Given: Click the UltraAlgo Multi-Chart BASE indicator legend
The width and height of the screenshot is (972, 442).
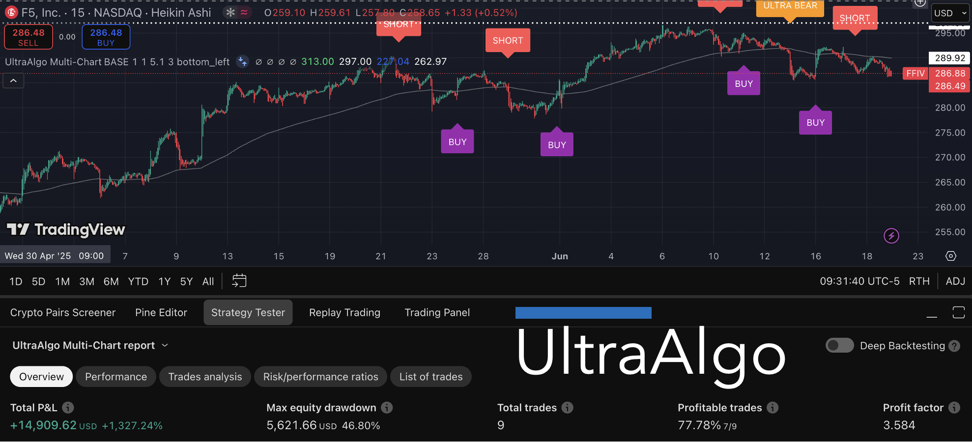Looking at the screenshot, I should (x=117, y=62).
